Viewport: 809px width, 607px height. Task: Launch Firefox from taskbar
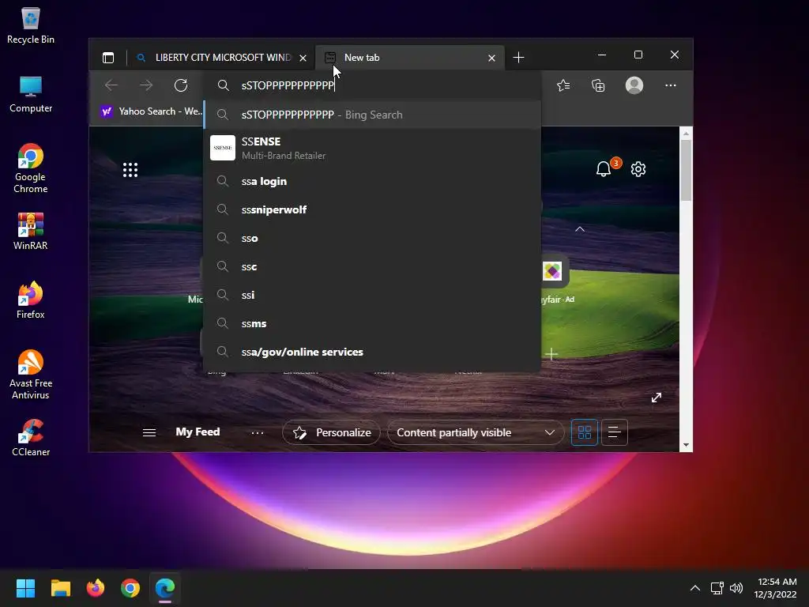[96, 588]
